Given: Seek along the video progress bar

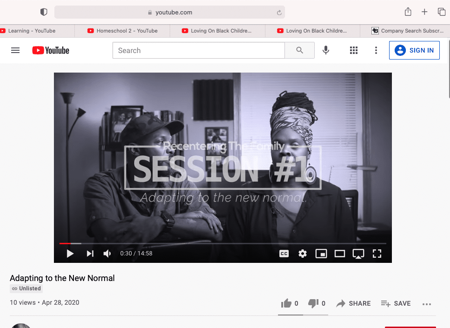Looking at the screenshot, I should click(223, 243).
